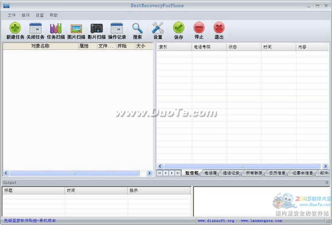Open the 设置 menu in the menu bar
The width and height of the screenshot is (332, 225).
tap(40, 15)
